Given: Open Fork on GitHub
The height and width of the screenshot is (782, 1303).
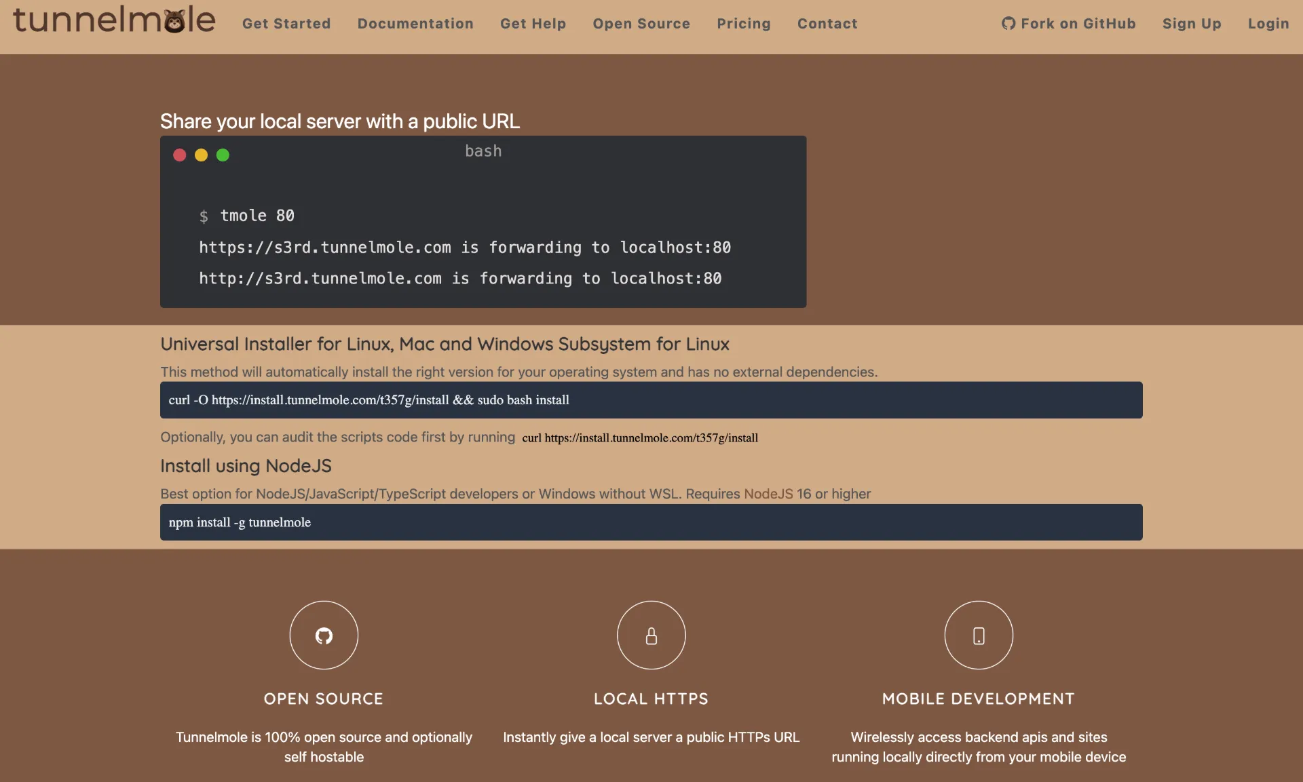Looking at the screenshot, I should (x=1069, y=23).
